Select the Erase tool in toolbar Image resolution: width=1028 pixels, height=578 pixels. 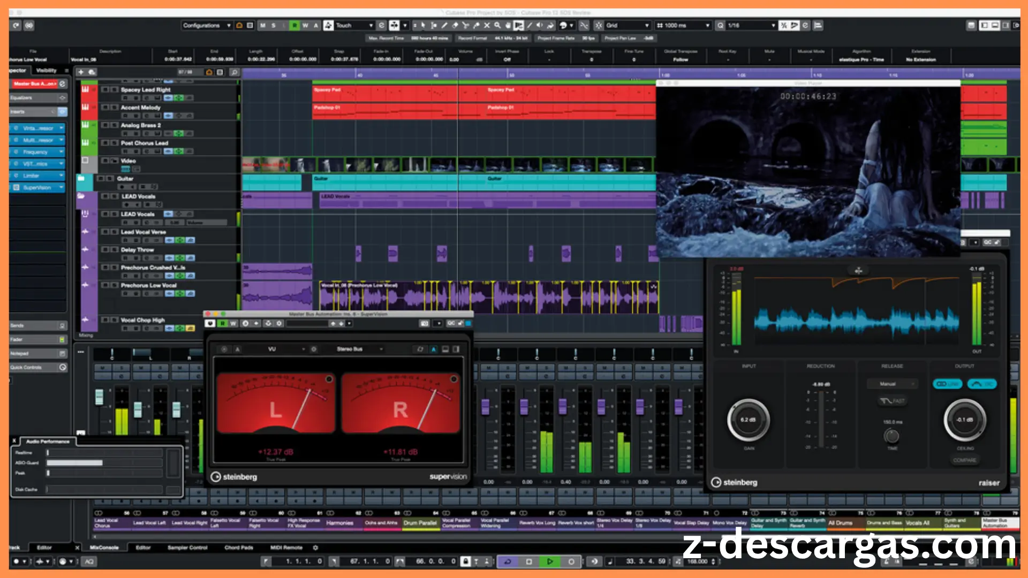click(x=455, y=25)
